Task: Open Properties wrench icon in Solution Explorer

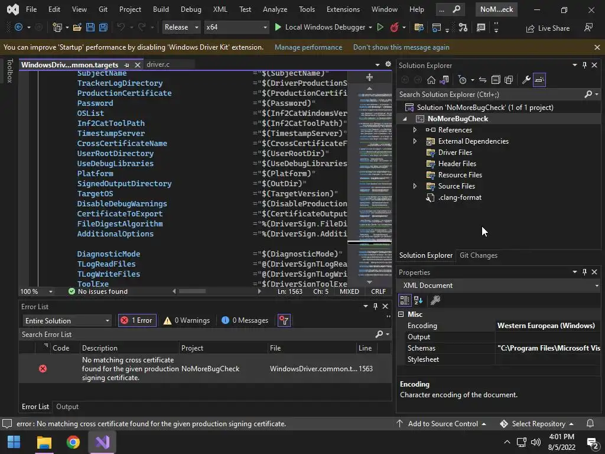Action: click(x=526, y=80)
